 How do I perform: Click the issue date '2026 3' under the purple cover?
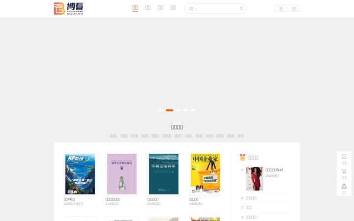click(x=112, y=204)
